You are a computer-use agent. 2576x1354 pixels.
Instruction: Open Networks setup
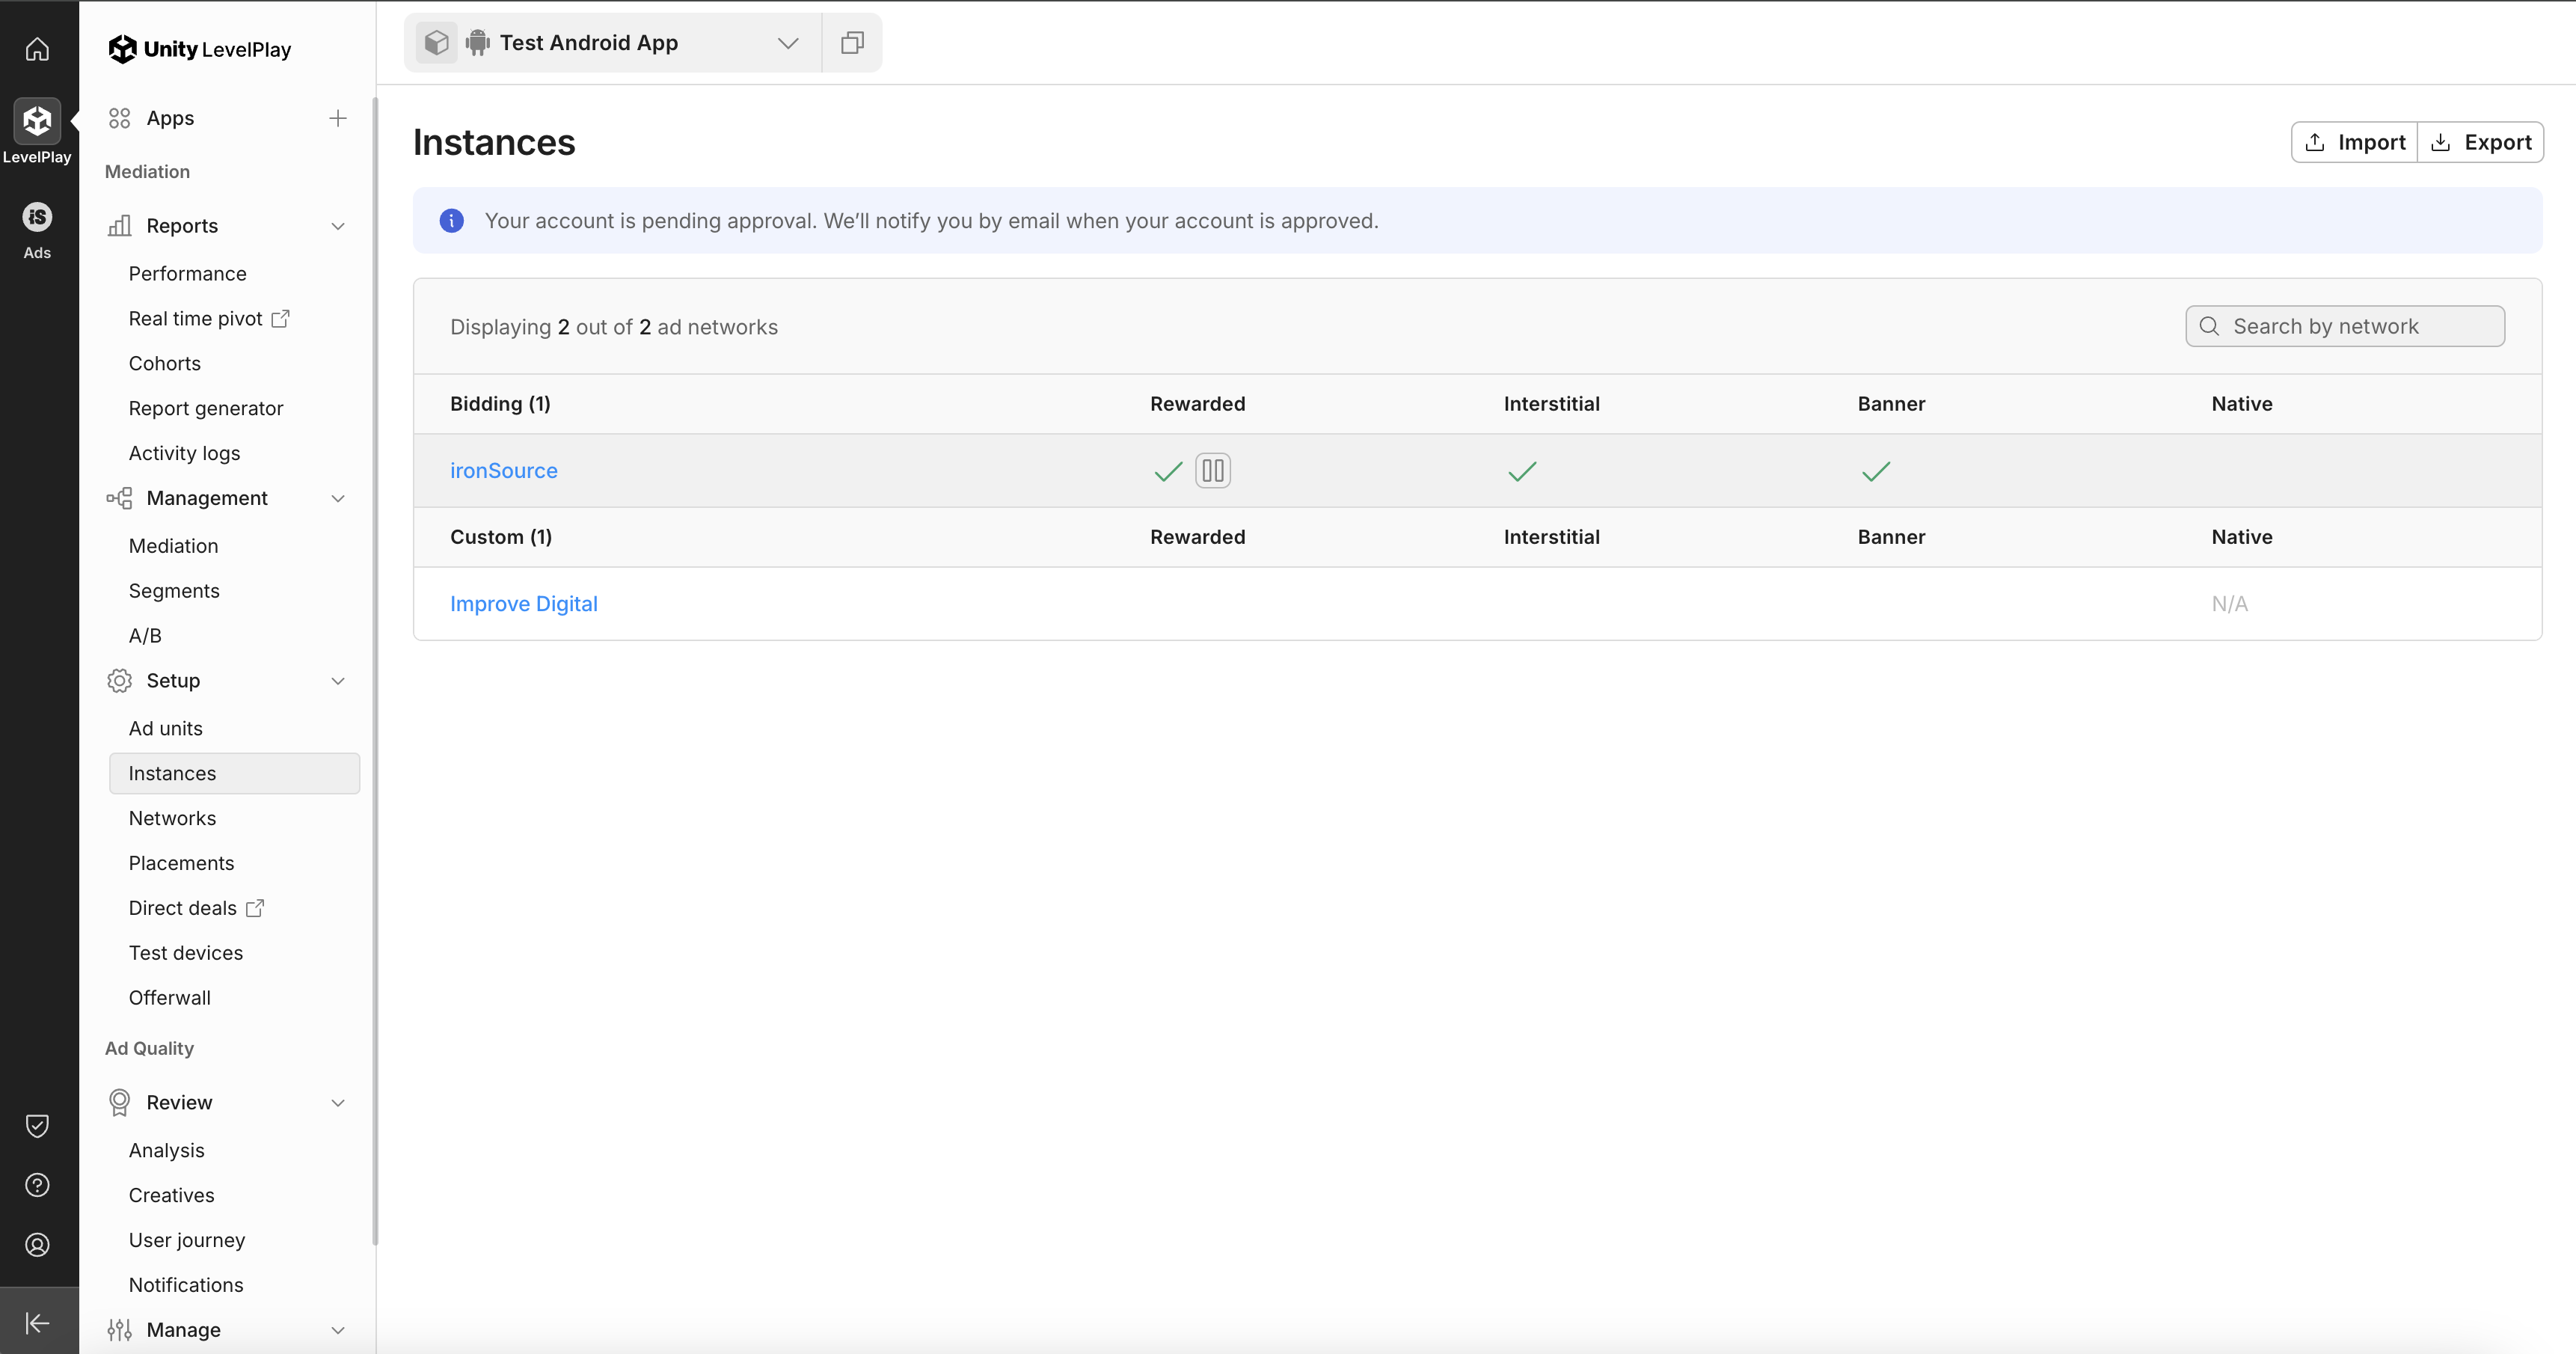pyautogui.click(x=172, y=819)
